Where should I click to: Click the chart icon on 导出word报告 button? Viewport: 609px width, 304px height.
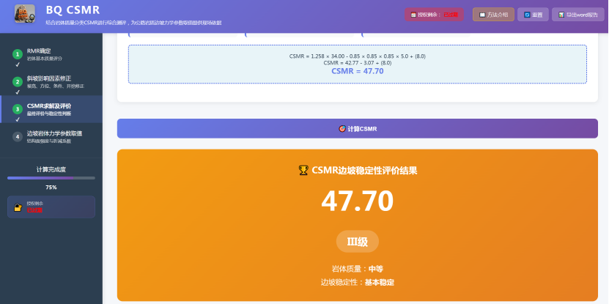pyautogui.click(x=561, y=15)
